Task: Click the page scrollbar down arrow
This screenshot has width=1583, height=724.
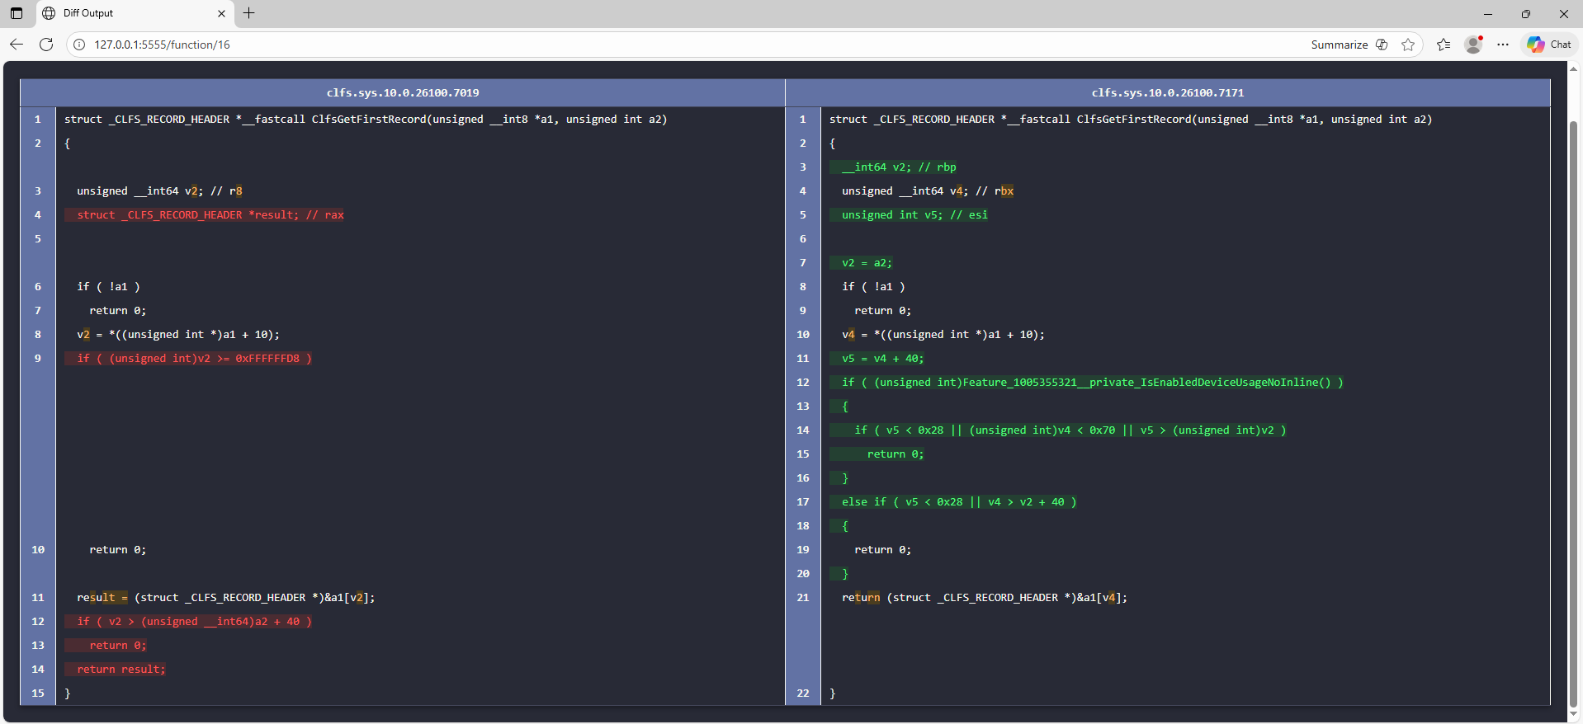Action: [1573, 714]
